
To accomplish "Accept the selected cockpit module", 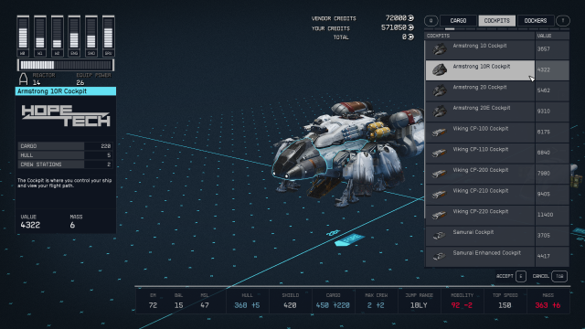I will click(x=511, y=276).
